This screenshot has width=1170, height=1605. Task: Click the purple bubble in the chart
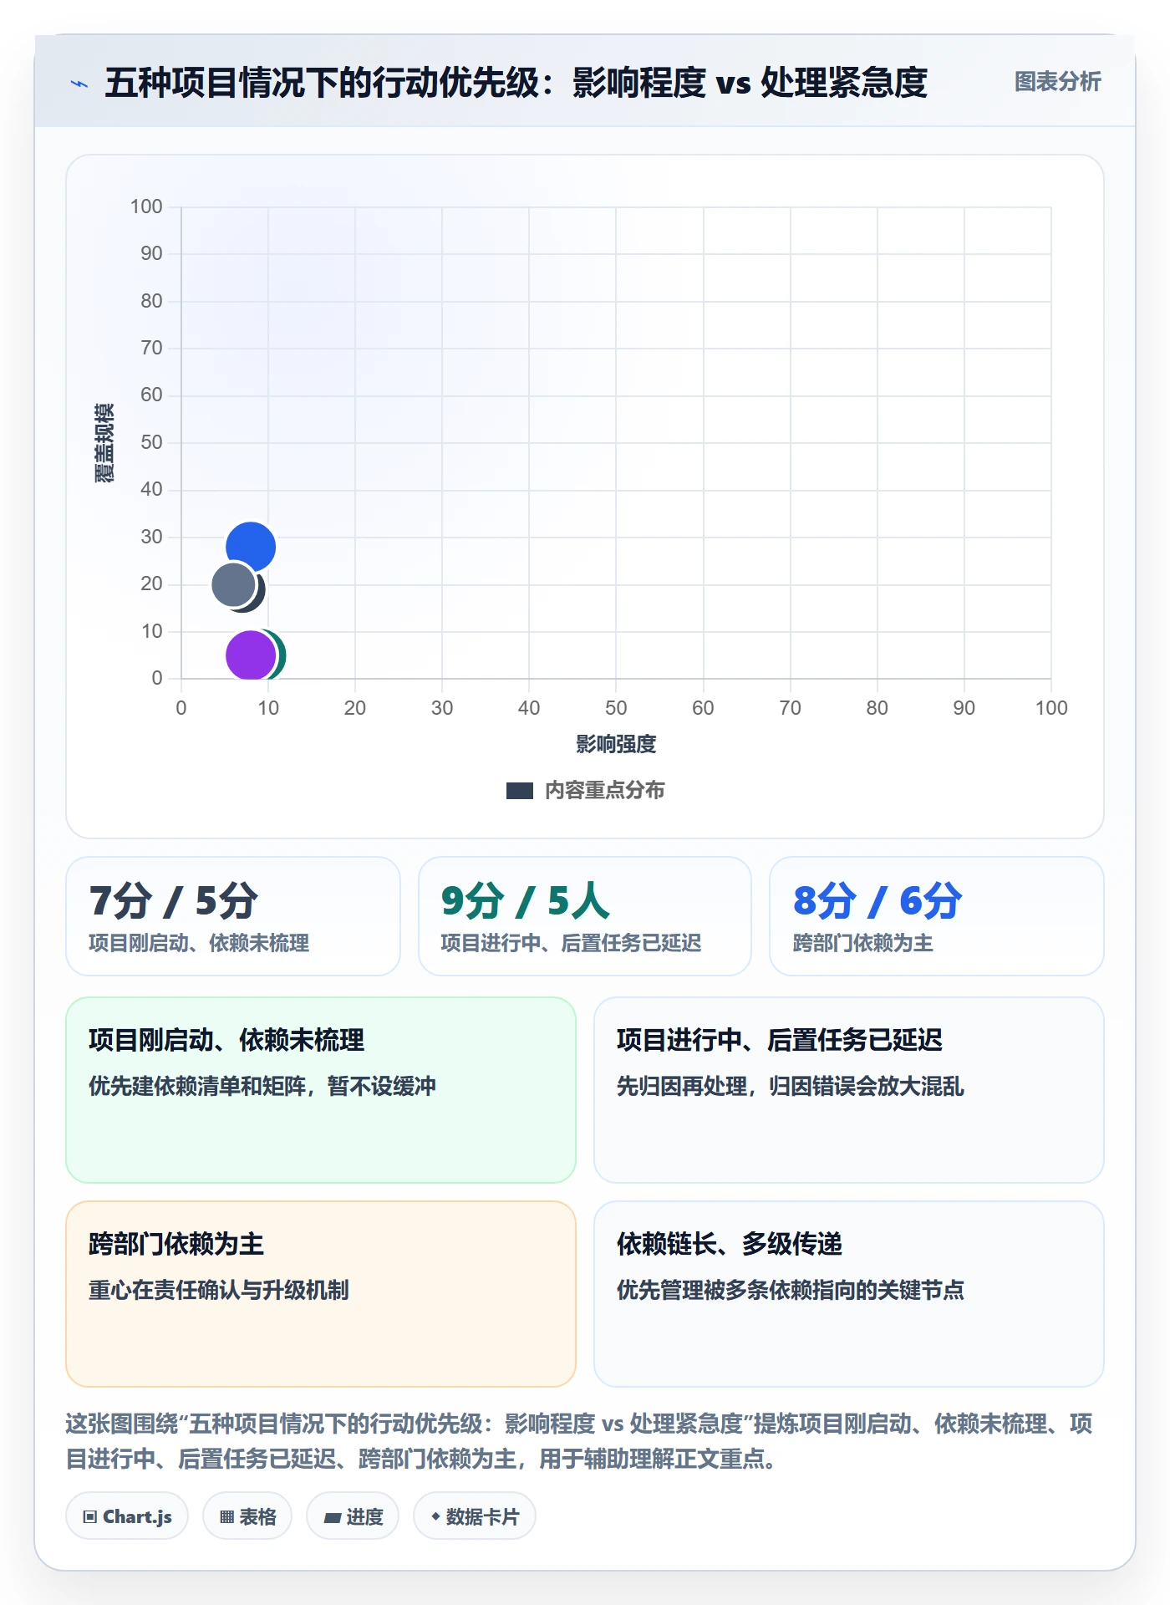250,655
